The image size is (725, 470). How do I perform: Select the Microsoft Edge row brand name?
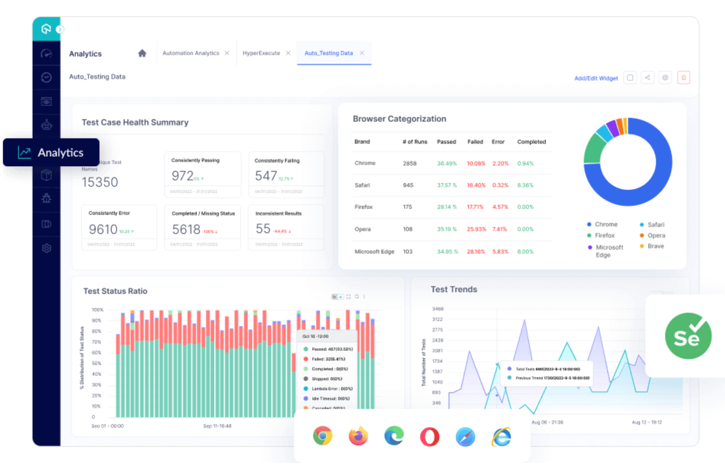[x=374, y=252]
